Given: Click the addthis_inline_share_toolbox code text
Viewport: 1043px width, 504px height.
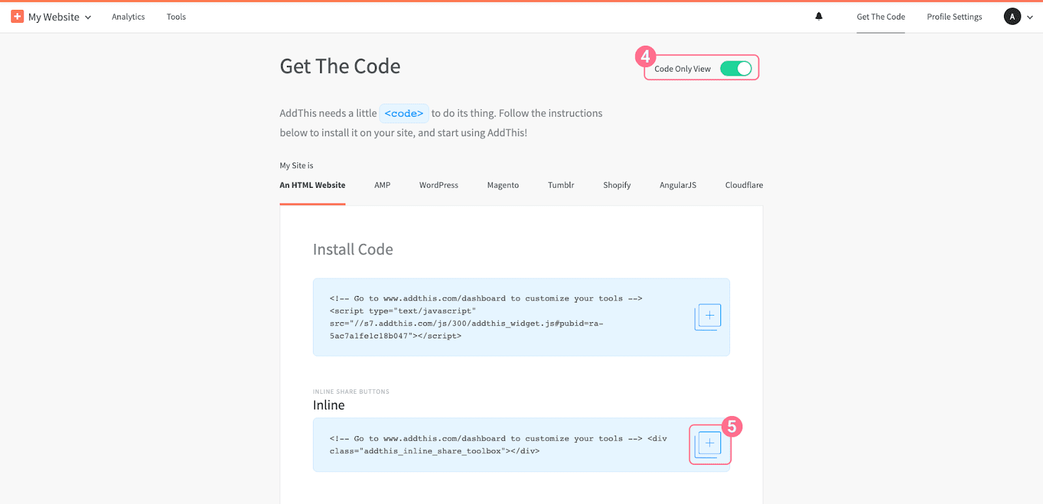Looking at the screenshot, I should click(499, 445).
